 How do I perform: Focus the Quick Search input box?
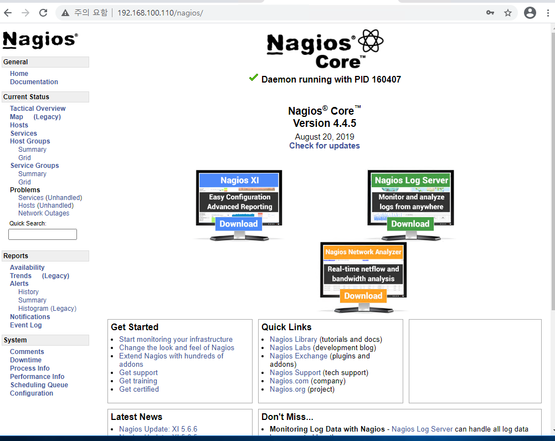click(x=43, y=234)
